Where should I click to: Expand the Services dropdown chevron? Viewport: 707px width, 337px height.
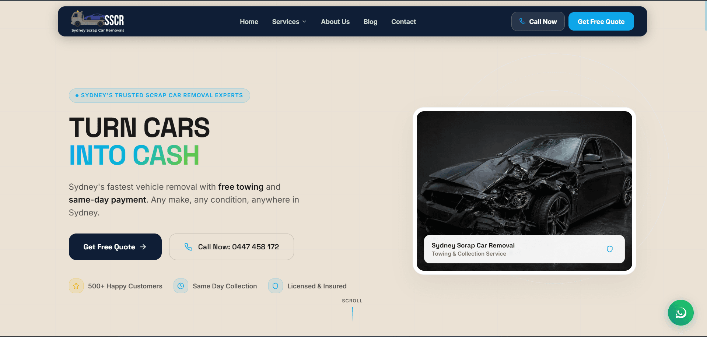pos(304,22)
